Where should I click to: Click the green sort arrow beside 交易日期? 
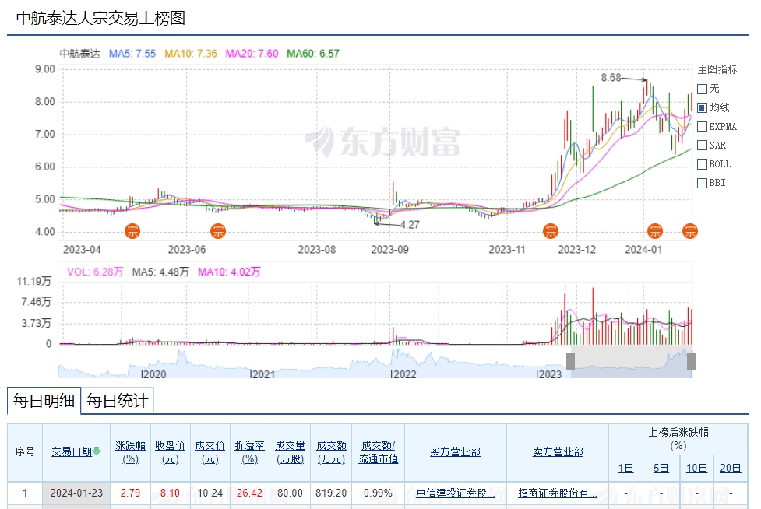coord(97,451)
